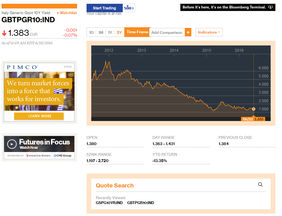Click the orange chart marker at 06/10

(254, 109)
